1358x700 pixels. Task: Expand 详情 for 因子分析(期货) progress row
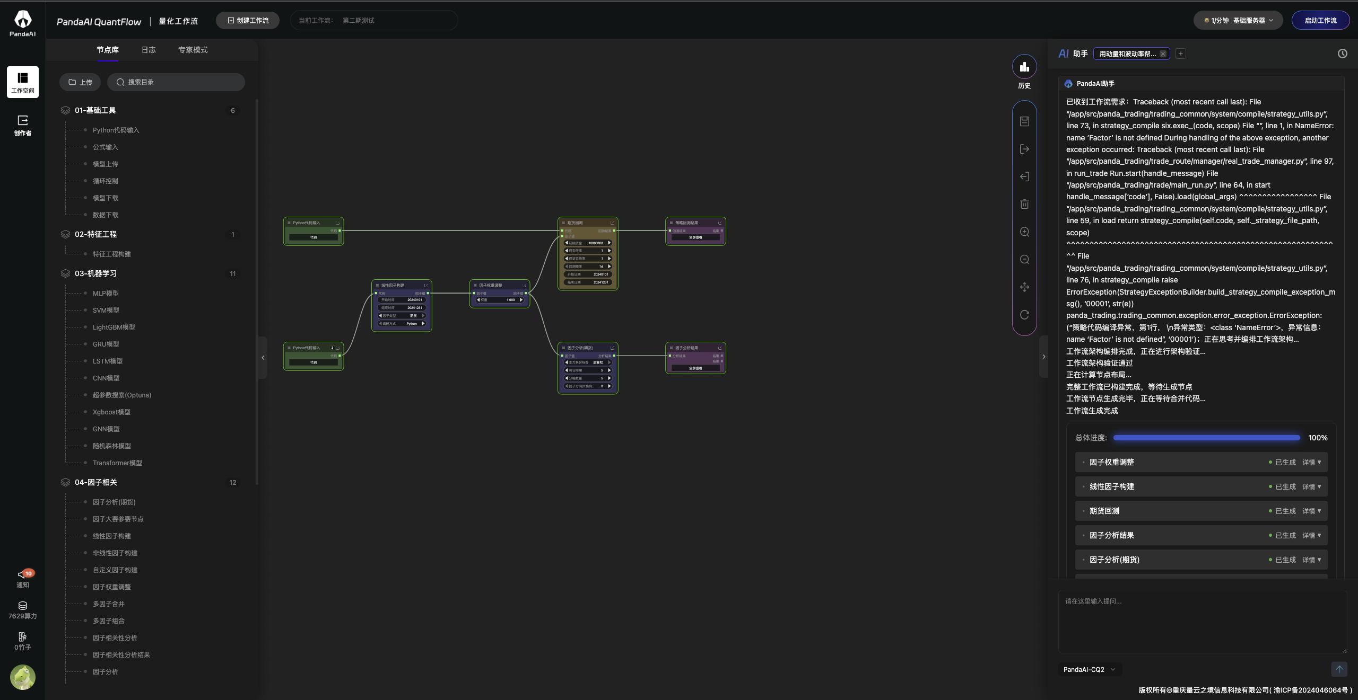point(1312,560)
